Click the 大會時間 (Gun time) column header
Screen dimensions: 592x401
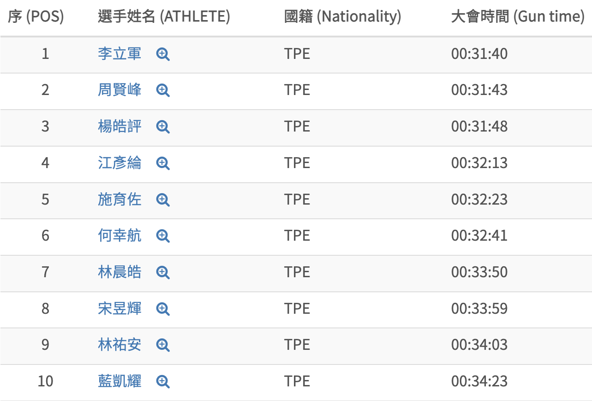point(517,17)
